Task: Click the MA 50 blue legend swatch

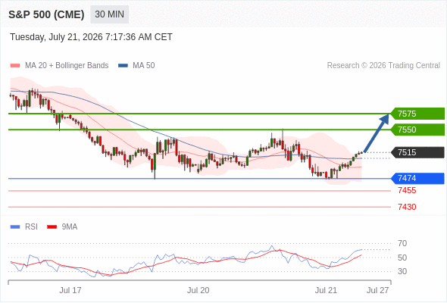Action: [123, 66]
